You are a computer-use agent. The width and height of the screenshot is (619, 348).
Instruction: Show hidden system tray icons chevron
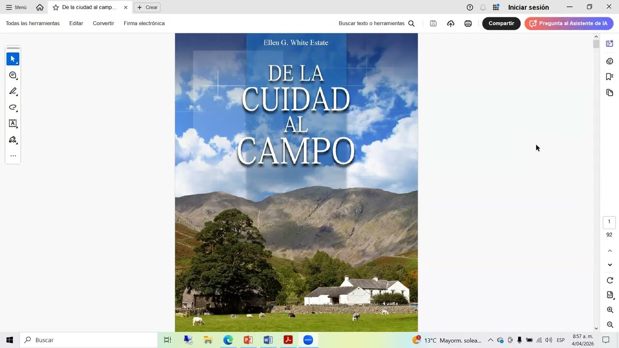(490, 340)
